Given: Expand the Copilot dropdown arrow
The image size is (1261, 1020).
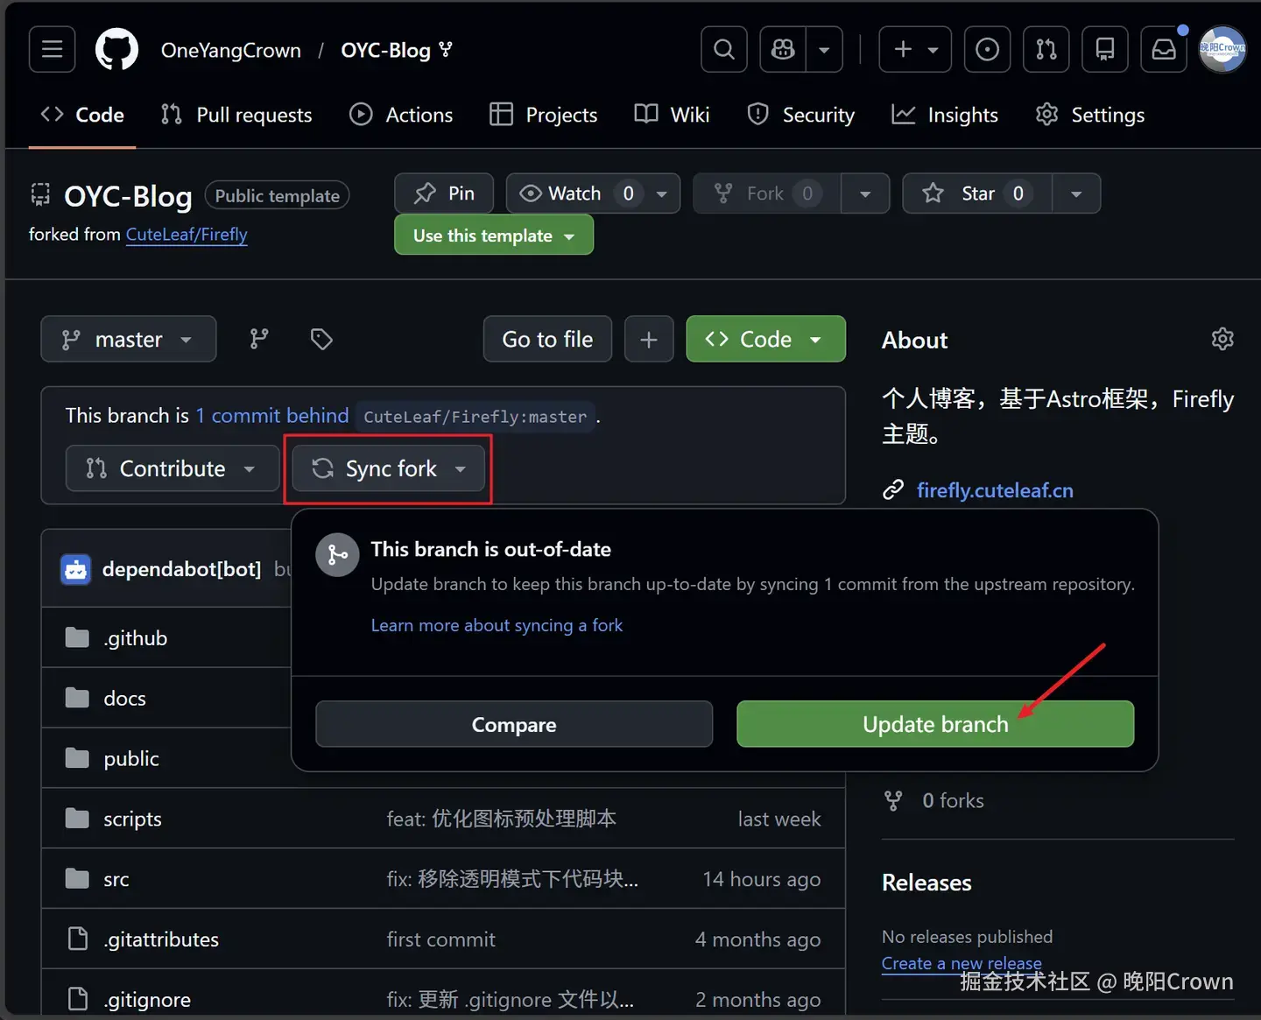Looking at the screenshot, I should pyautogui.click(x=824, y=49).
